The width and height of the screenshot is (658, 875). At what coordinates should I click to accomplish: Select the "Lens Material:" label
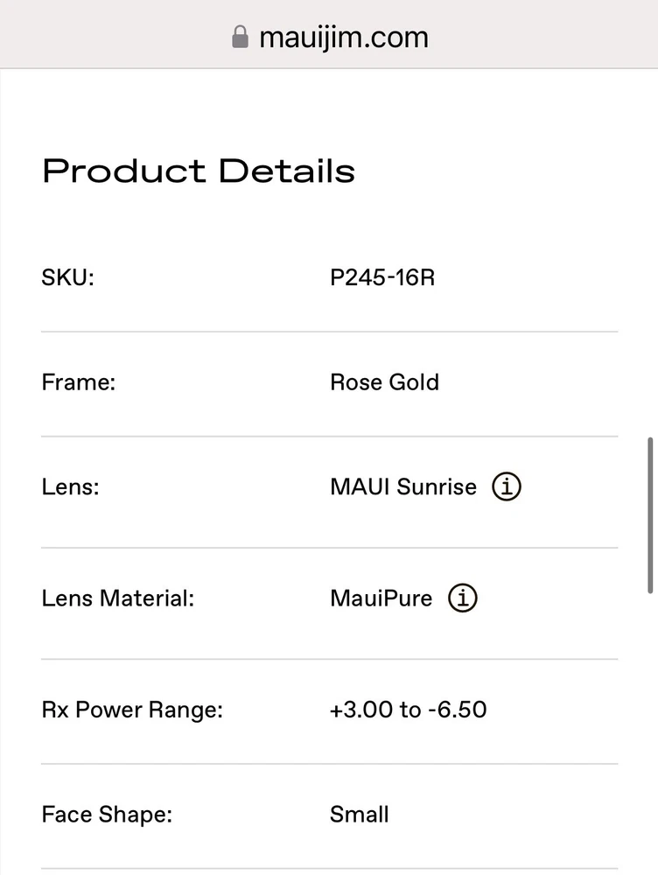(x=118, y=598)
